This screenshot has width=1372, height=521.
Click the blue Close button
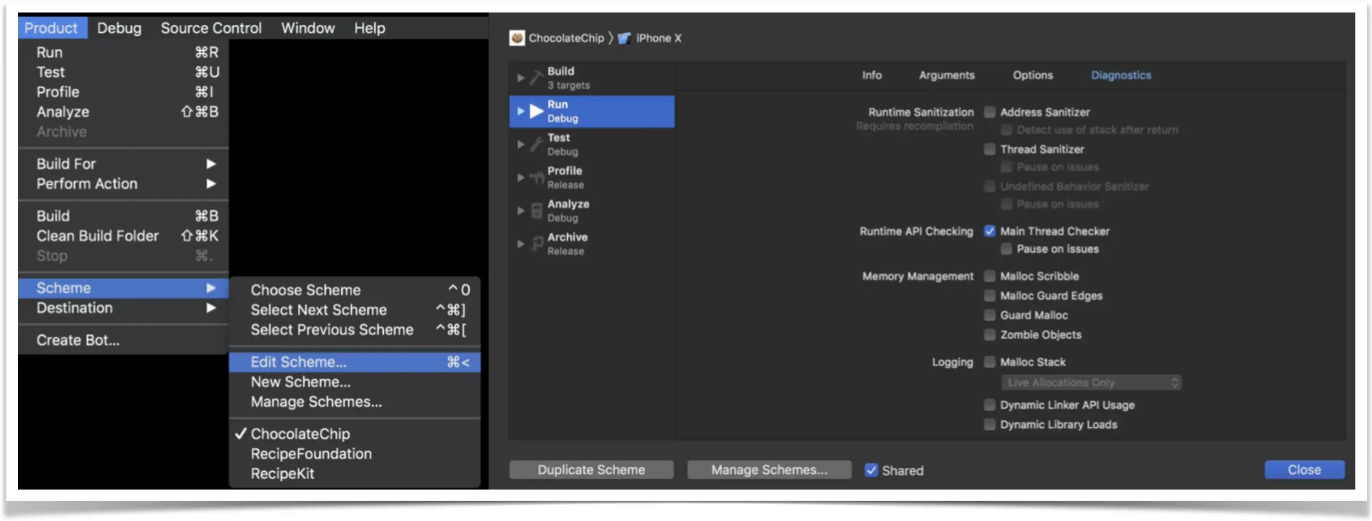point(1304,470)
